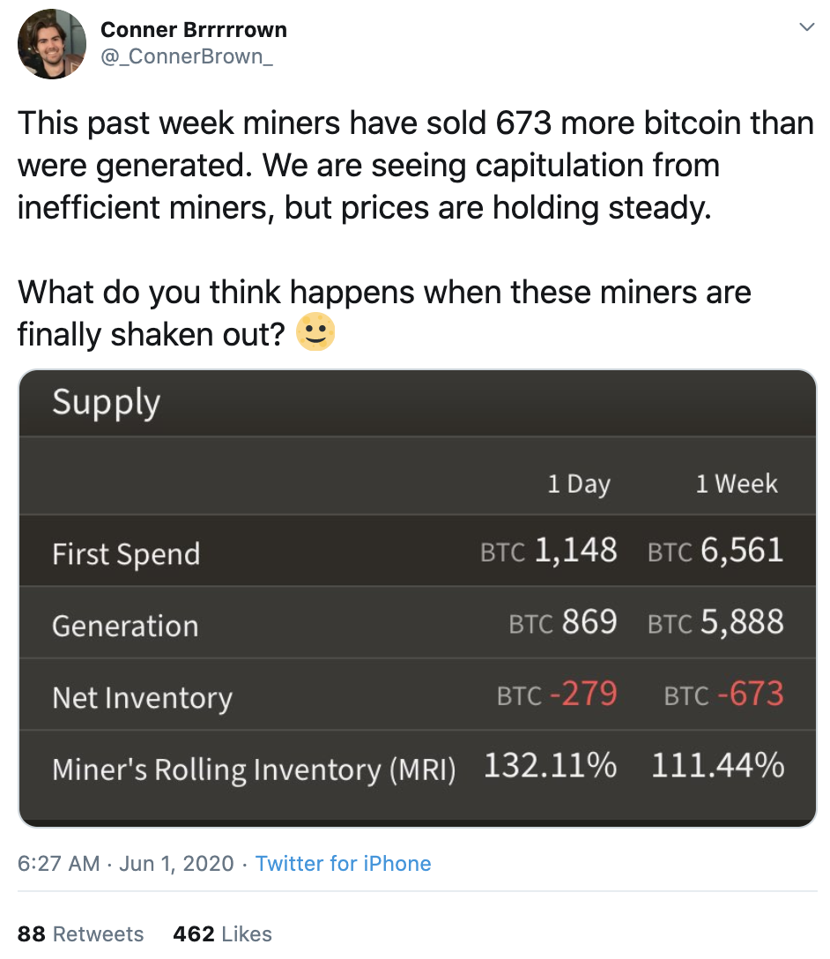
Task: Click the First Spend row label
Action: pyautogui.click(x=126, y=554)
